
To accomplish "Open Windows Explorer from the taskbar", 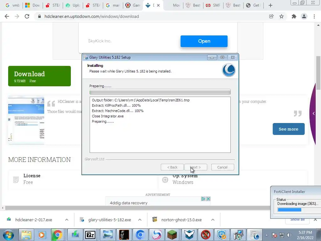I will pos(26,235).
